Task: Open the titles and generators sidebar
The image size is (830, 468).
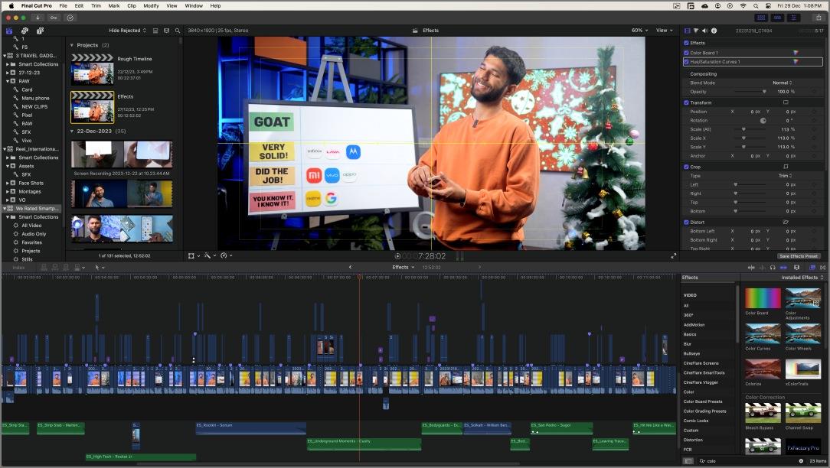Action: [x=40, y=31]
